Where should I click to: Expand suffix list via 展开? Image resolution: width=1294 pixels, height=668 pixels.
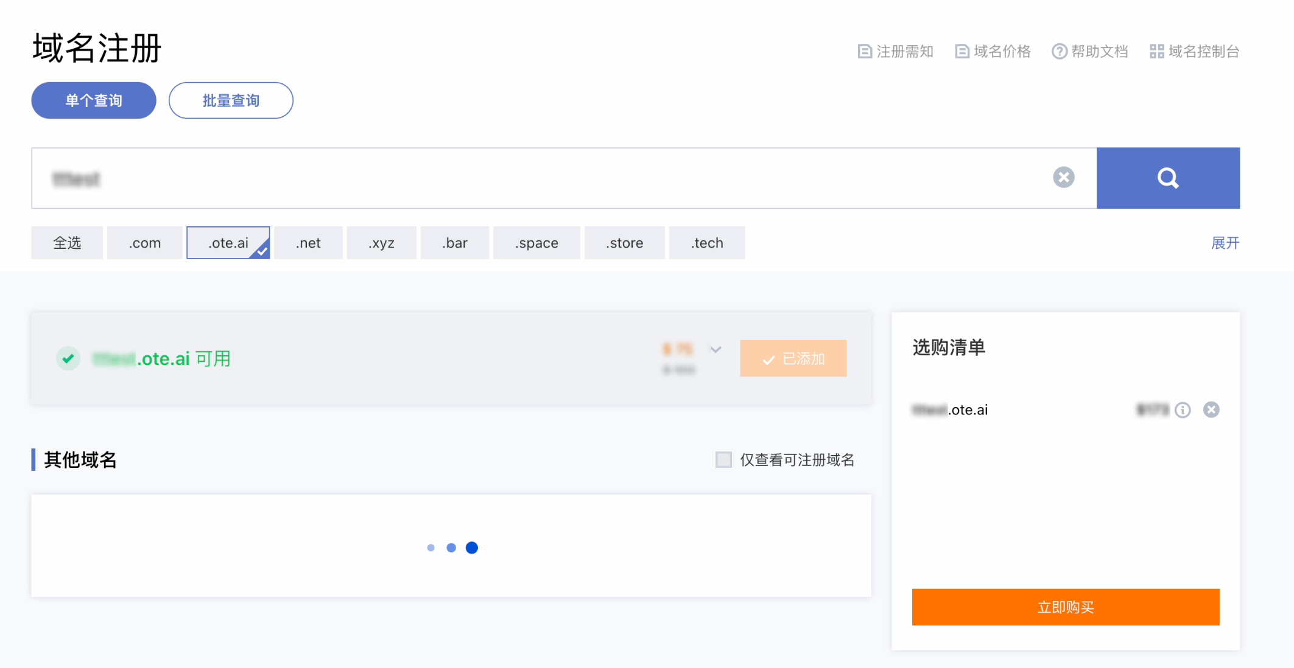1225,243
